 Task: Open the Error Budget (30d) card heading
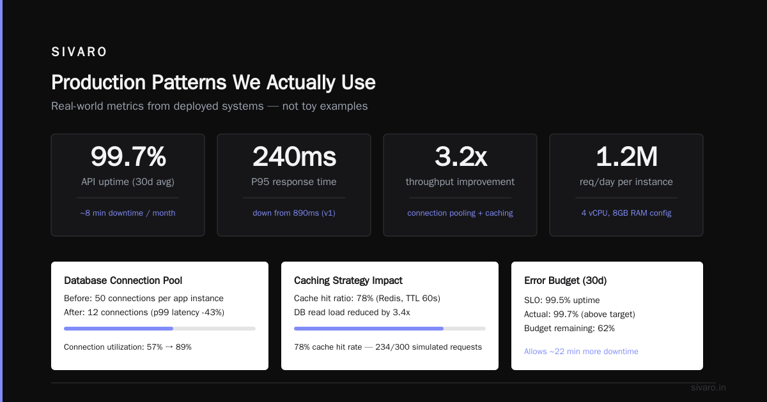(x=564, y=280)
